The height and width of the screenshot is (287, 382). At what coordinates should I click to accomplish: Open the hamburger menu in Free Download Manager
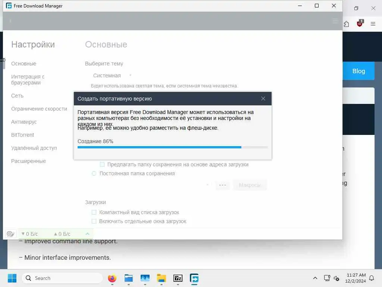(x=335, y=21)
